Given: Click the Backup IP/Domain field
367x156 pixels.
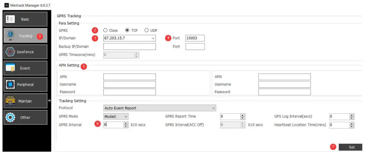Looking at the screenshot, I should click(x=129, y=47).
